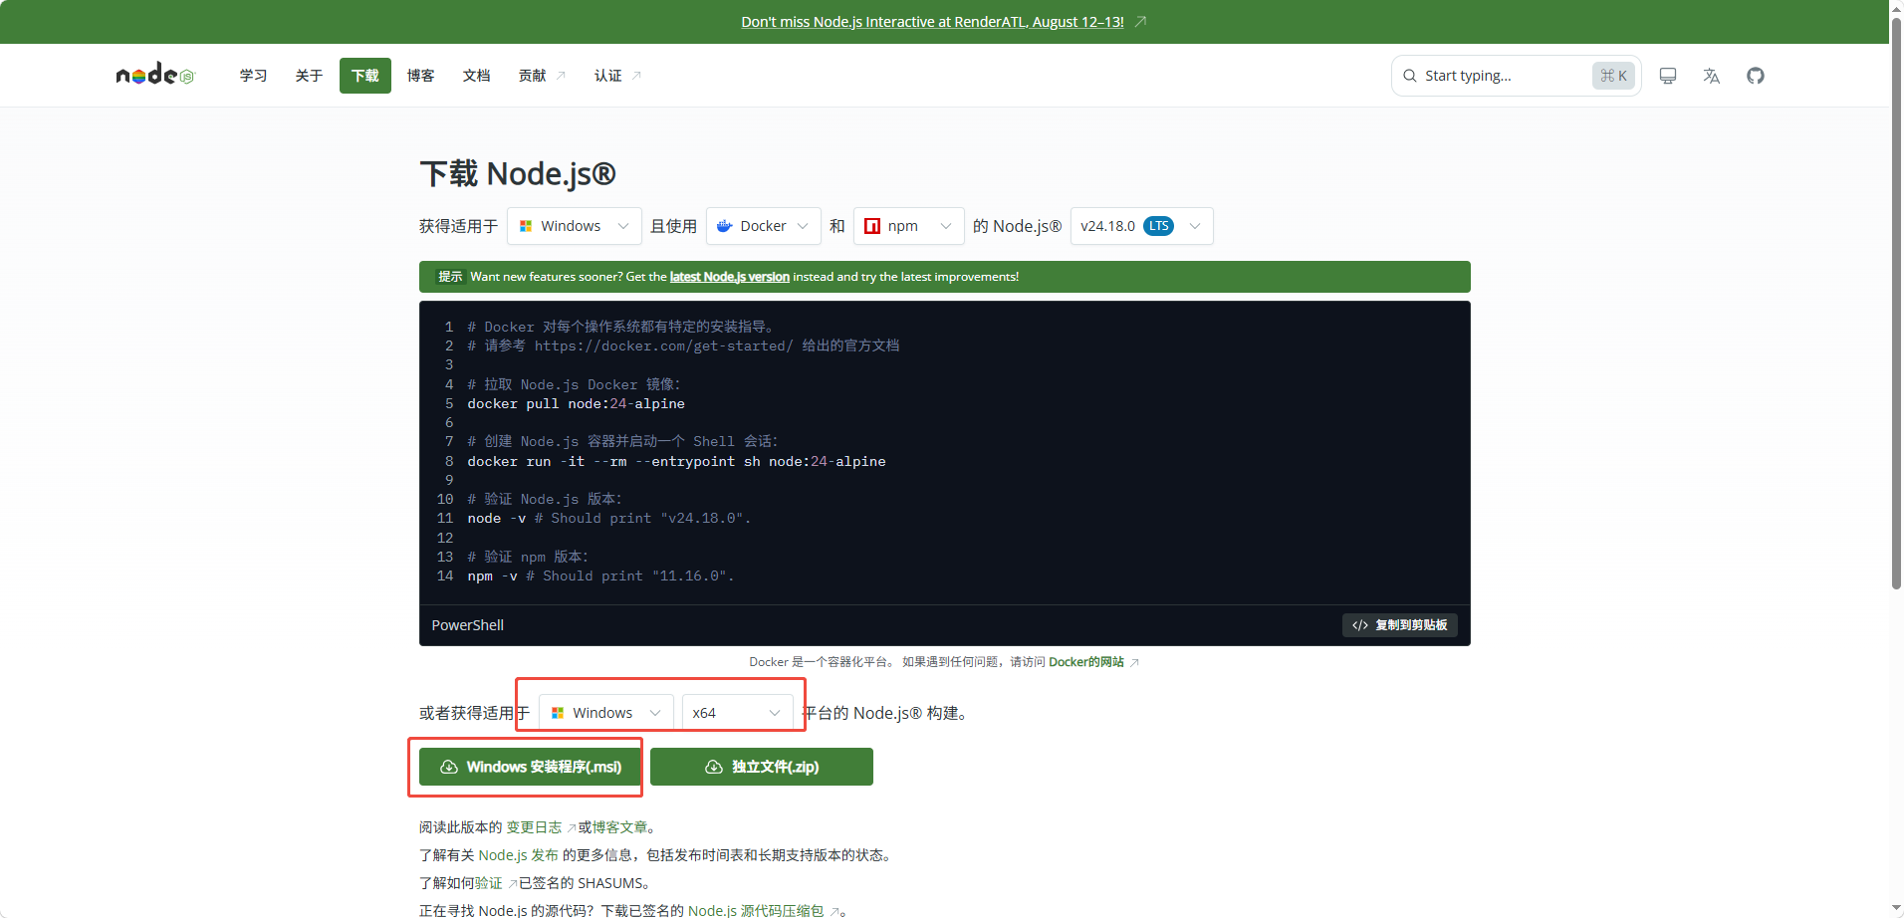The width and height of the screenshot is (1904, 918).
Task: Open the 贡献 external menu item
Action: click(542, 76)
